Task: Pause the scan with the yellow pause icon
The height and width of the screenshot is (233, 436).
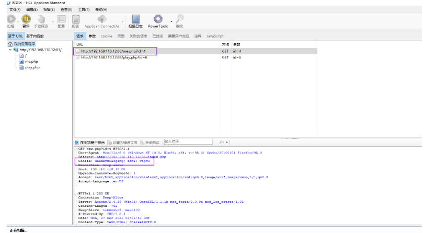Action: click(26, 19)
